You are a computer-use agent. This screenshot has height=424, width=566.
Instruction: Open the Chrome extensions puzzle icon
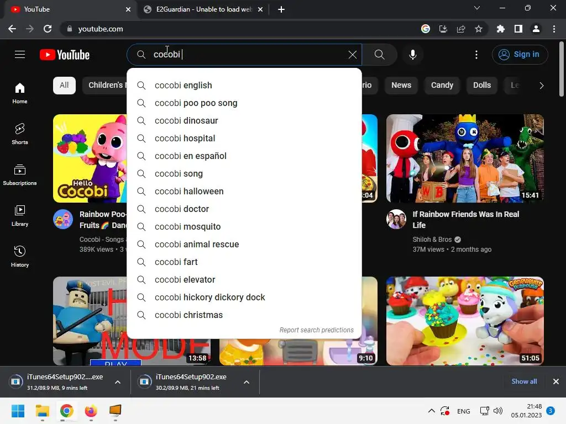(500, 29)
